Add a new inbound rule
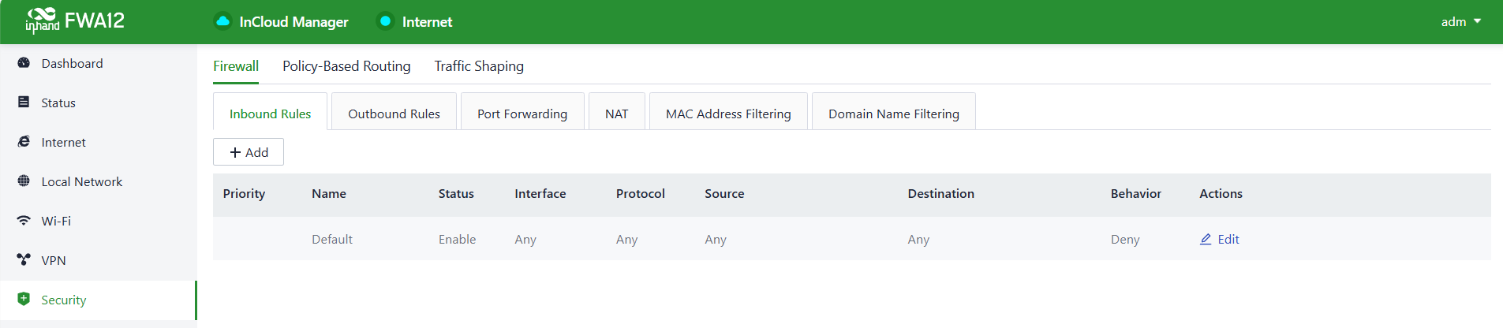Screen dimensions: 1503x328 tap(249, 152)
